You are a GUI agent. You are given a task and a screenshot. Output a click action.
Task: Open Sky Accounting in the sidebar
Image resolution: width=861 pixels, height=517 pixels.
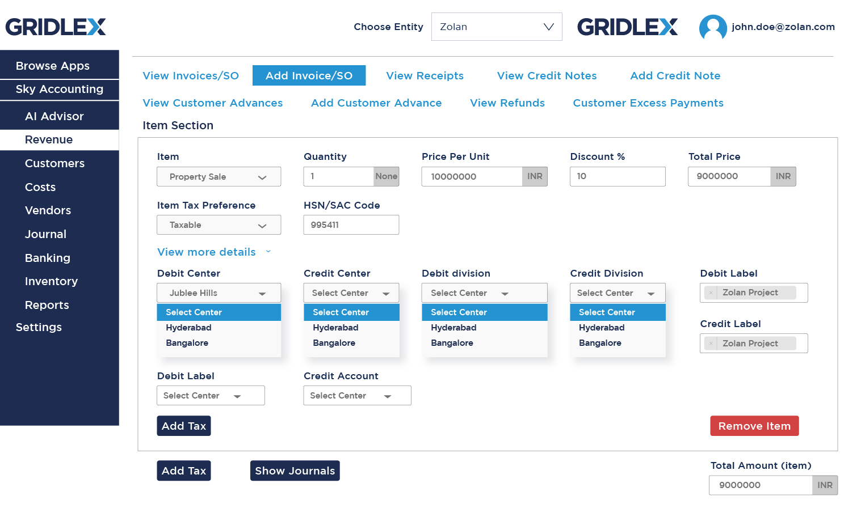[x=60, y=89]
